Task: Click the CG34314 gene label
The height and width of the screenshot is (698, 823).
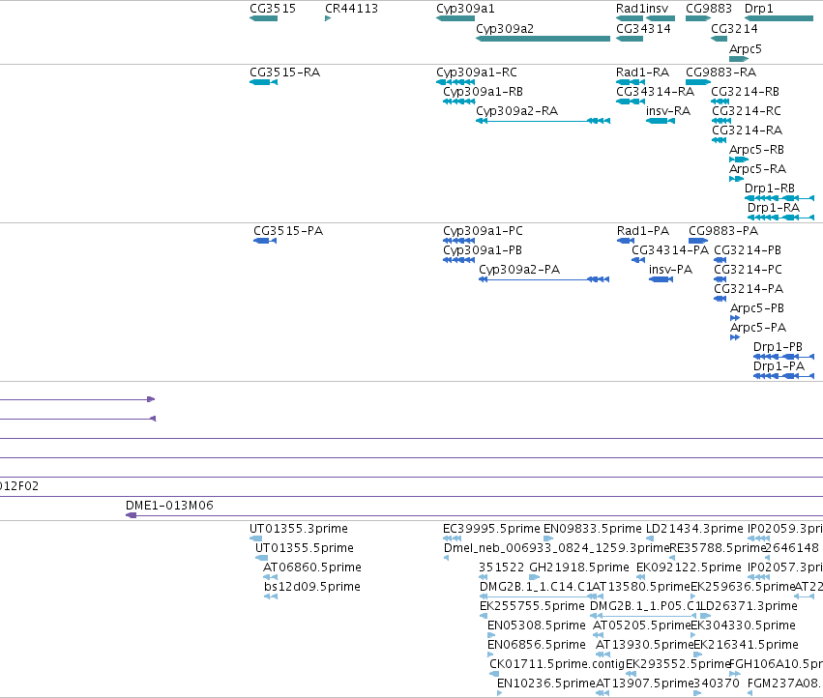Action: [643, 29]
